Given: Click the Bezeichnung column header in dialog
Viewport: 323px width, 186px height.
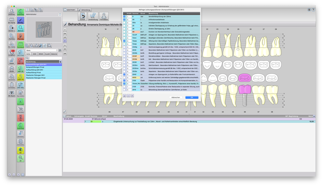Looking at the screenshot, I should pos(153,14).
